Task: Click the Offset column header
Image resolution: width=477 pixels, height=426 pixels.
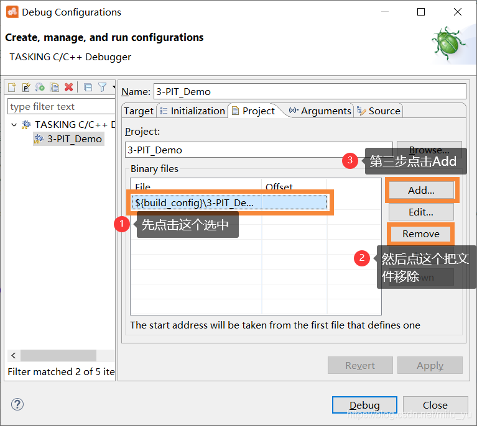Action: coord(294,186)
